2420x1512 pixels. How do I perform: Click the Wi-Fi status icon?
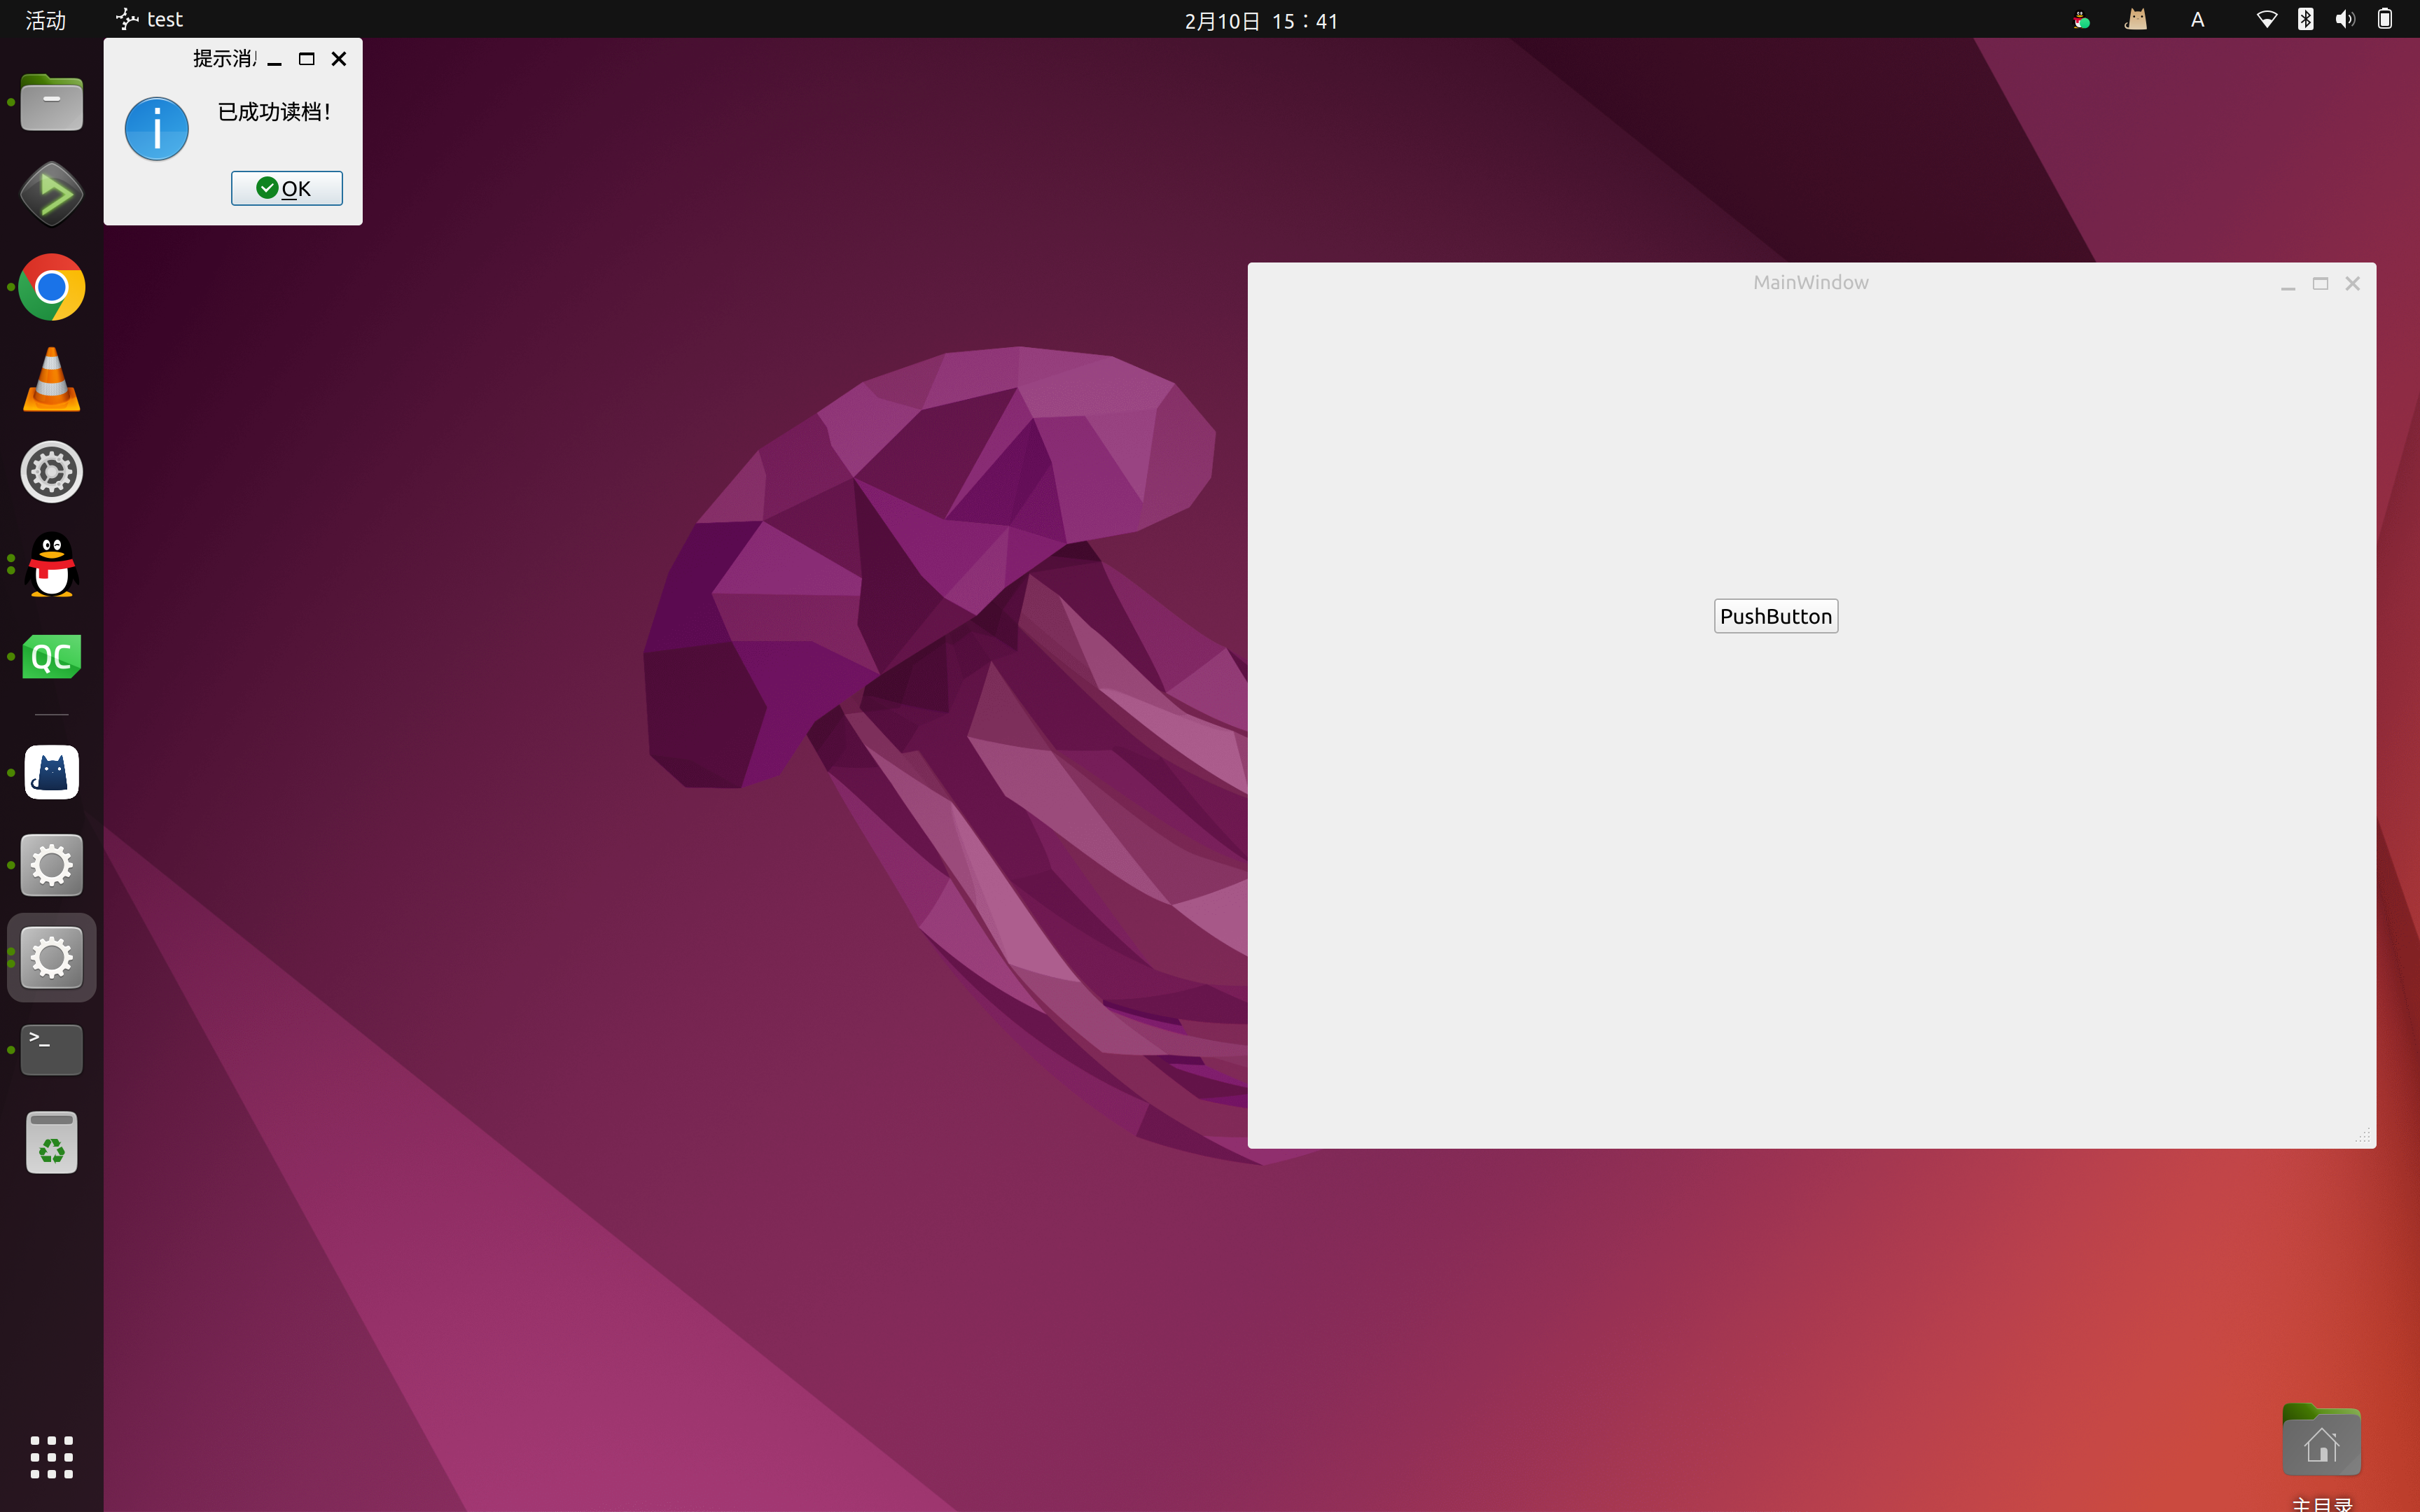click(x=2266, y=20)
